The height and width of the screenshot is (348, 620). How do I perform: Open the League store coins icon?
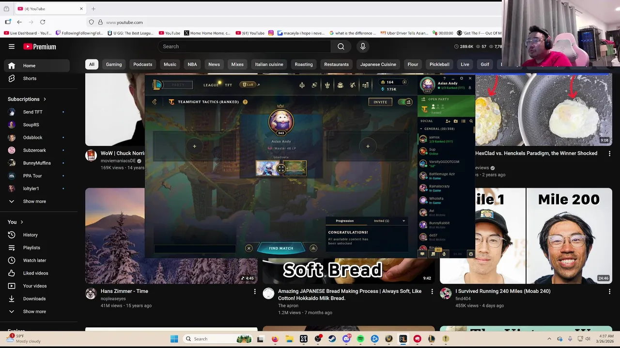[365, 85]
